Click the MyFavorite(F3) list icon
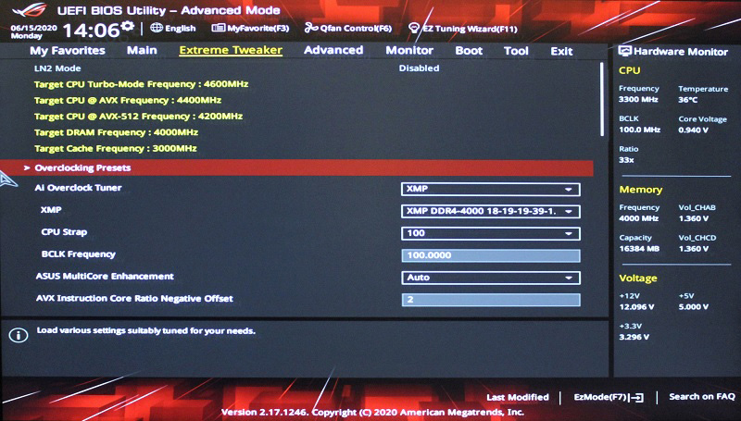The width and height of the screenshot is (741, 421). 218,28
